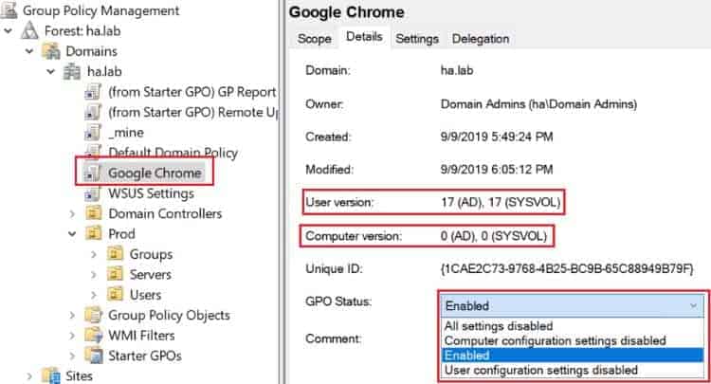The image size is (711, 384).
Task: Collapse the ha.lab domain node
Action: click(x=51, y=72)
